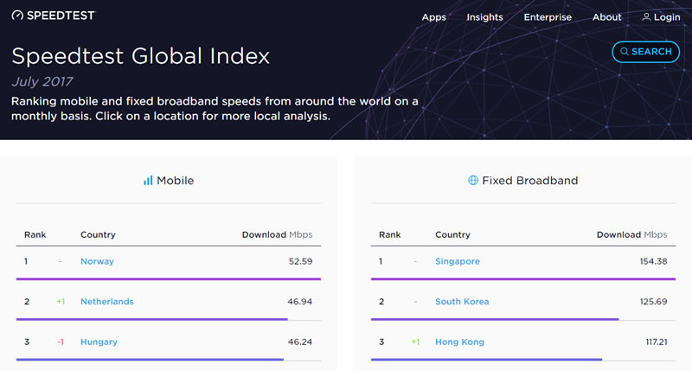Click the user profile icon beside Login
This screenshot has width=692, height=371.
click(646, 16)
